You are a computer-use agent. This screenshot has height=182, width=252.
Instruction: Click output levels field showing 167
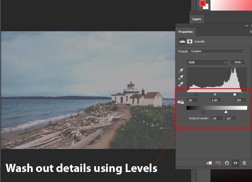[230, 118]
